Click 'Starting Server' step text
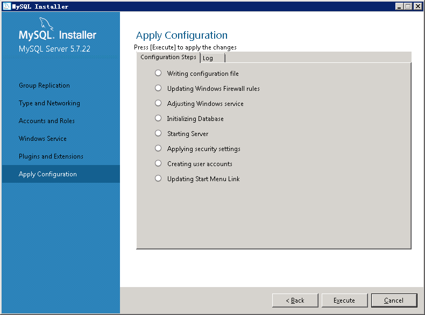The width and height of the screenshot is (425, 315). [x=188, y=134]
